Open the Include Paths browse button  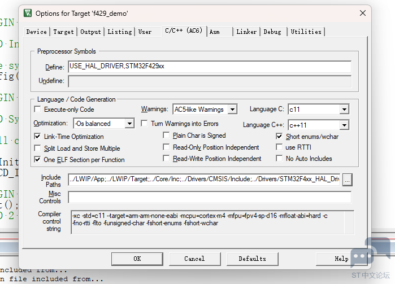pos(347,180)
